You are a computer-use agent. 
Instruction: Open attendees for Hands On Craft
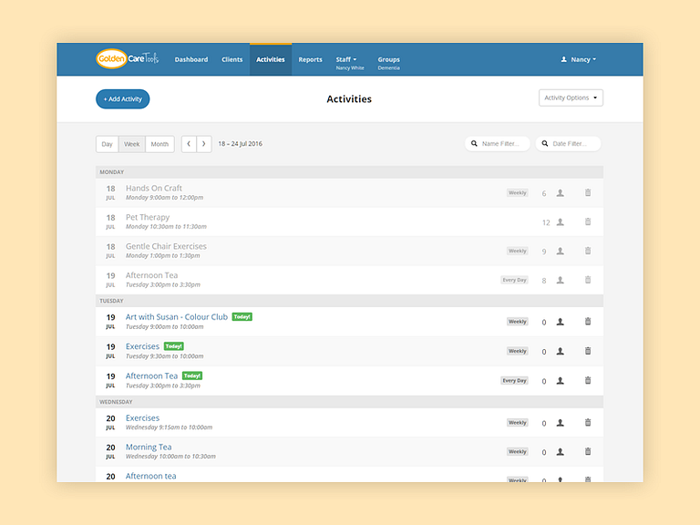click(560, 193)
